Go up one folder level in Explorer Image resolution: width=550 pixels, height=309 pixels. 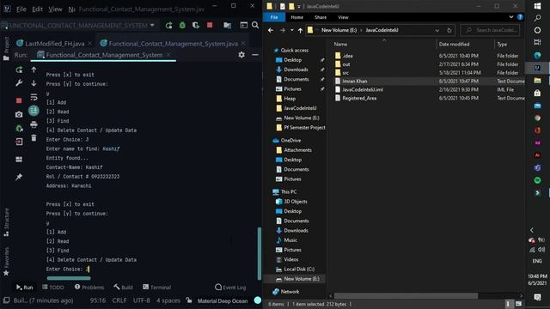tap(300, 30)
